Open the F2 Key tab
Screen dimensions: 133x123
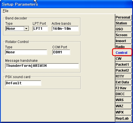tap(123, 88)
